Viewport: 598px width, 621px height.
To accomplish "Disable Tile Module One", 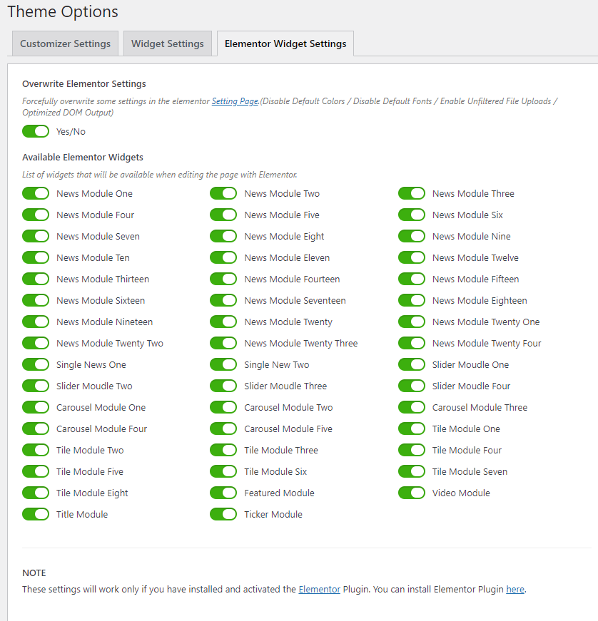I will [x=412, y=428].
